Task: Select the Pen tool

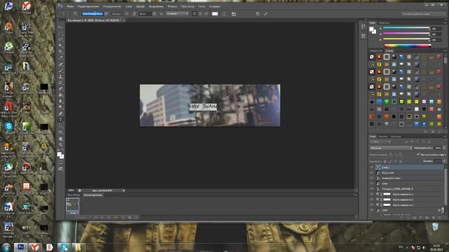Action: coord(60,113)
